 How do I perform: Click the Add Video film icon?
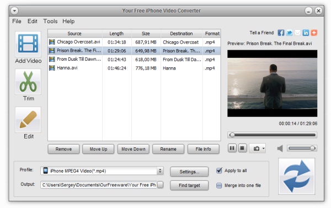[28, 44]
